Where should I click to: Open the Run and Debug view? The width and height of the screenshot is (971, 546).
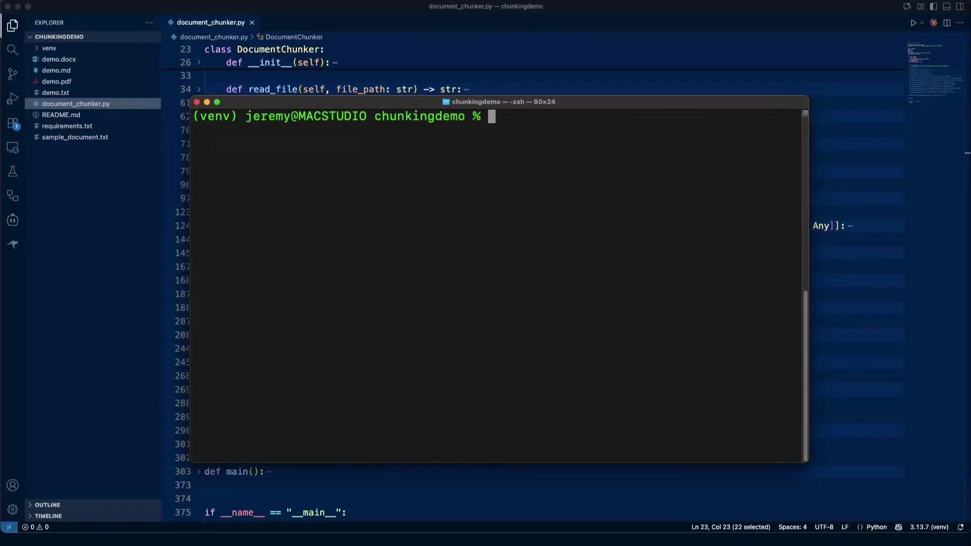[13, 99]
